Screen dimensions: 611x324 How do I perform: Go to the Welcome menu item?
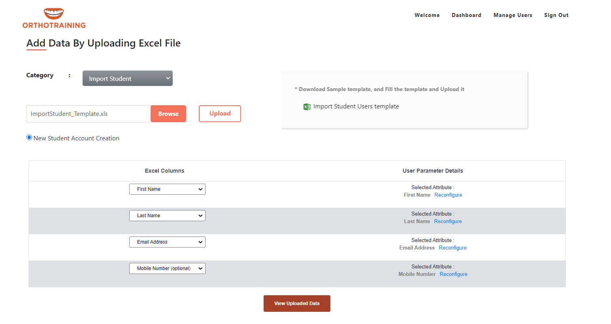coord(427,15)
